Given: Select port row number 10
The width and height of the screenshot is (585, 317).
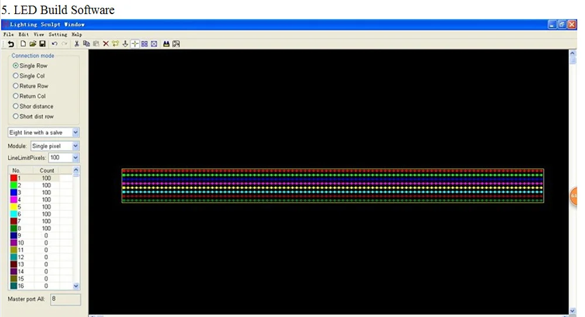Looking at the screenshot, I should click(40, 243).
